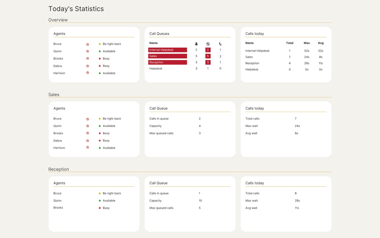Click Harrison's name in Overview Agents card
This screenshot has width=380, height=238.
coord(59,73)
